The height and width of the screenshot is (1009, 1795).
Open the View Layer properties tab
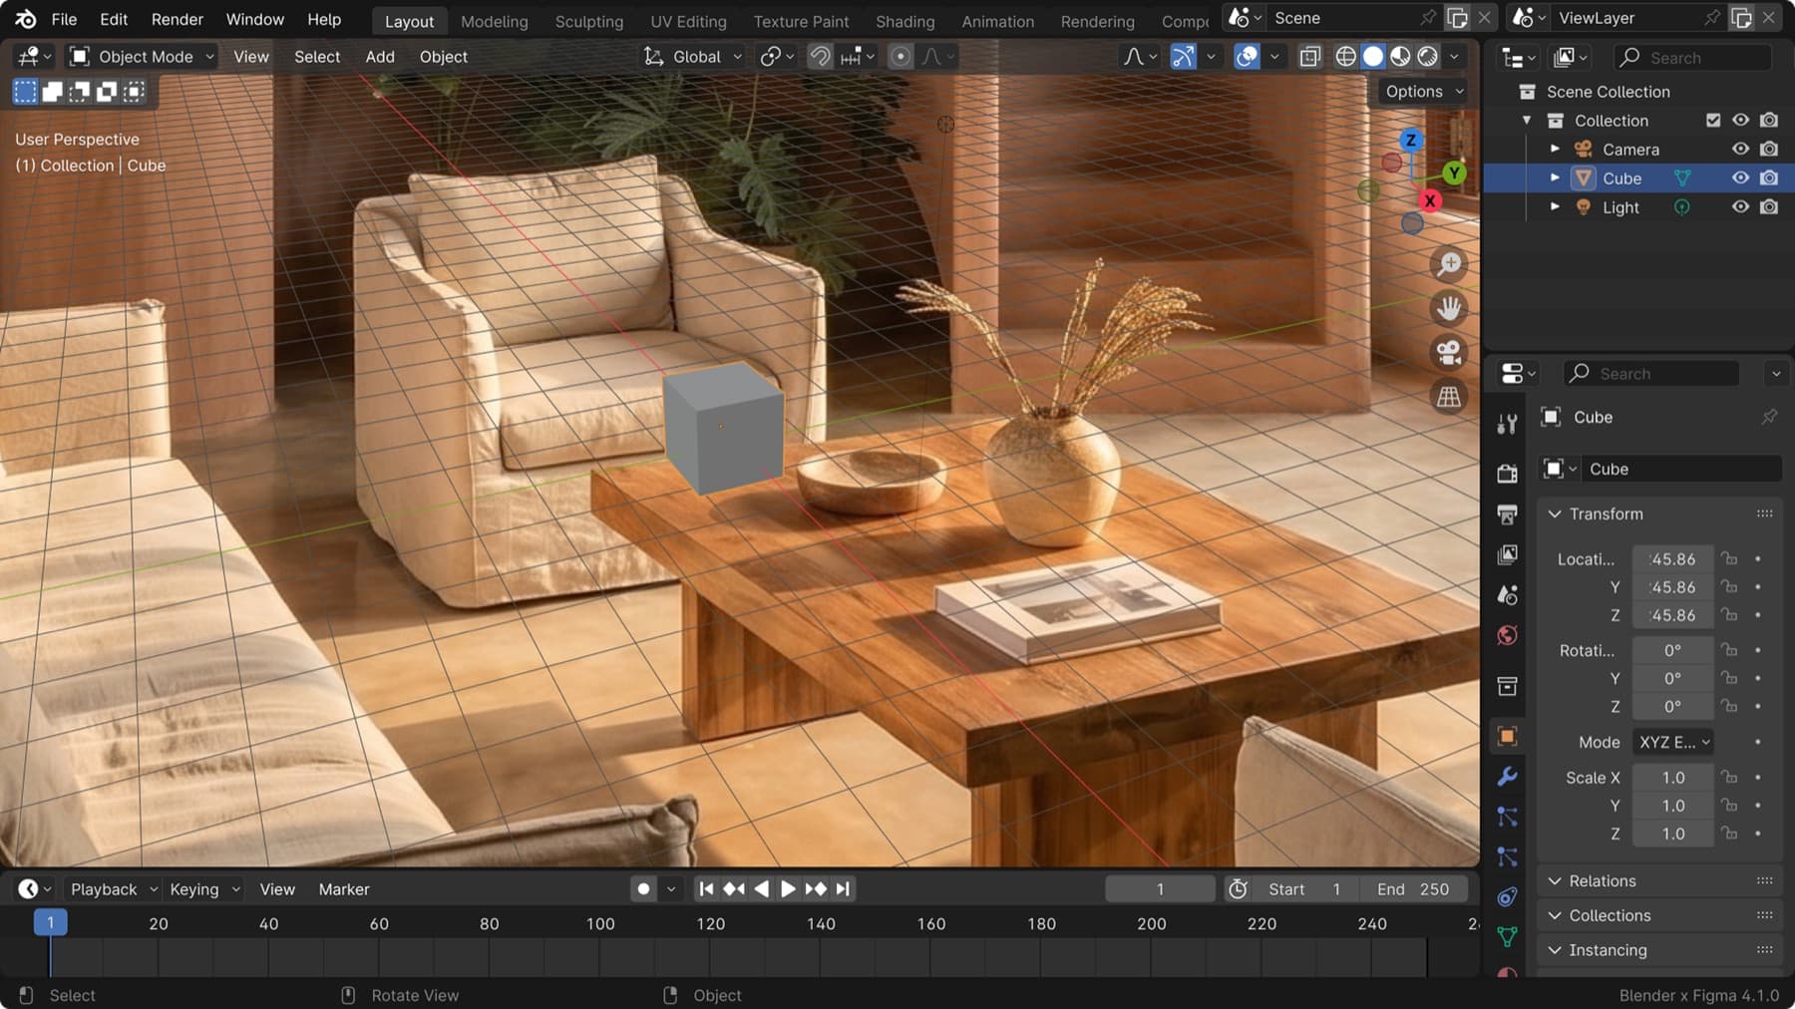click(x=1507, y=554)
